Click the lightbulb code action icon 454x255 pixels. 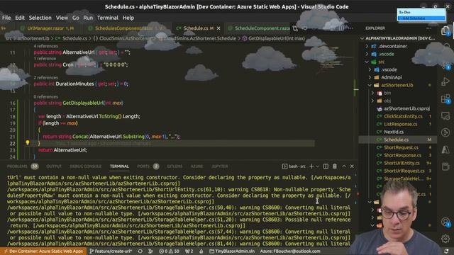pos(28,142)
